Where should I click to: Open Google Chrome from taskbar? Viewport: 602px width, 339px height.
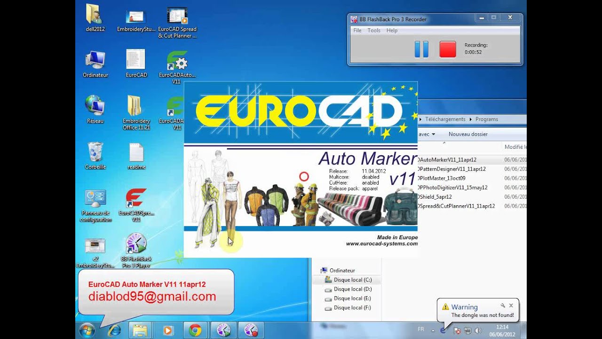point(195,331)
